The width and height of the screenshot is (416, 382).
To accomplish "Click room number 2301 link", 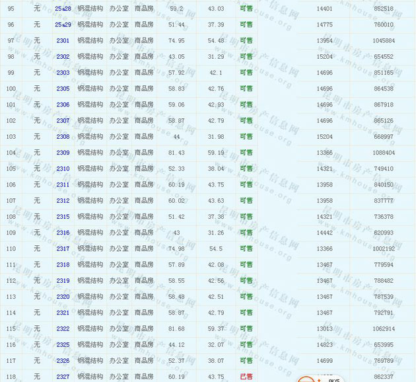I will (63, 40).
